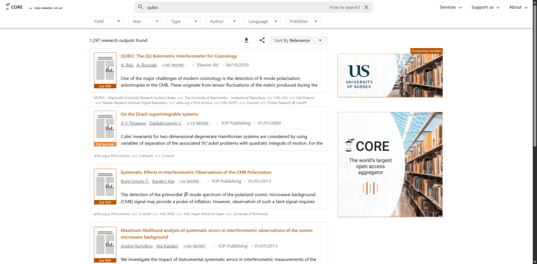Click CiteSeerX source text
This screenshot has height=264, width=537.
[x=146, y=156]
